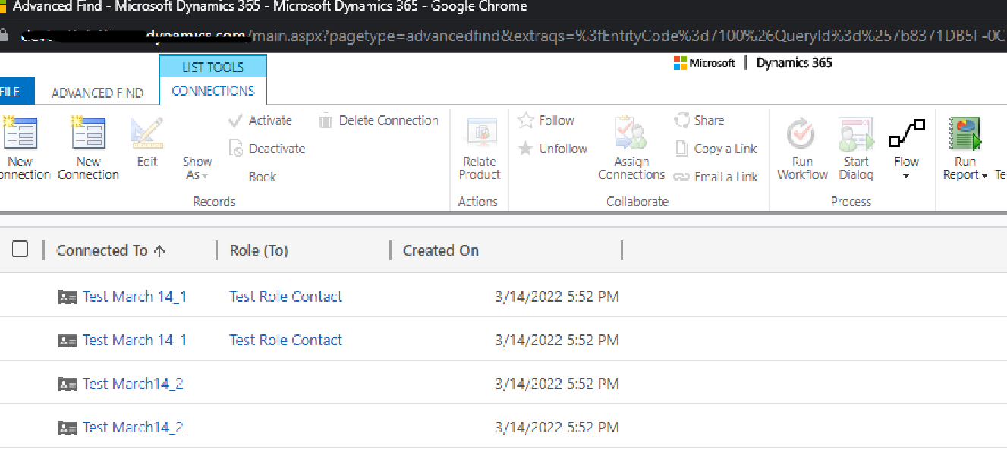Open second row's Test Role Contact link
The image size is (1007, 471).
click(286, 340)
